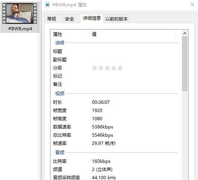Click the scrollbar up arrow
Viewport: 198px width, 180px height.
[x=185, y=33]
